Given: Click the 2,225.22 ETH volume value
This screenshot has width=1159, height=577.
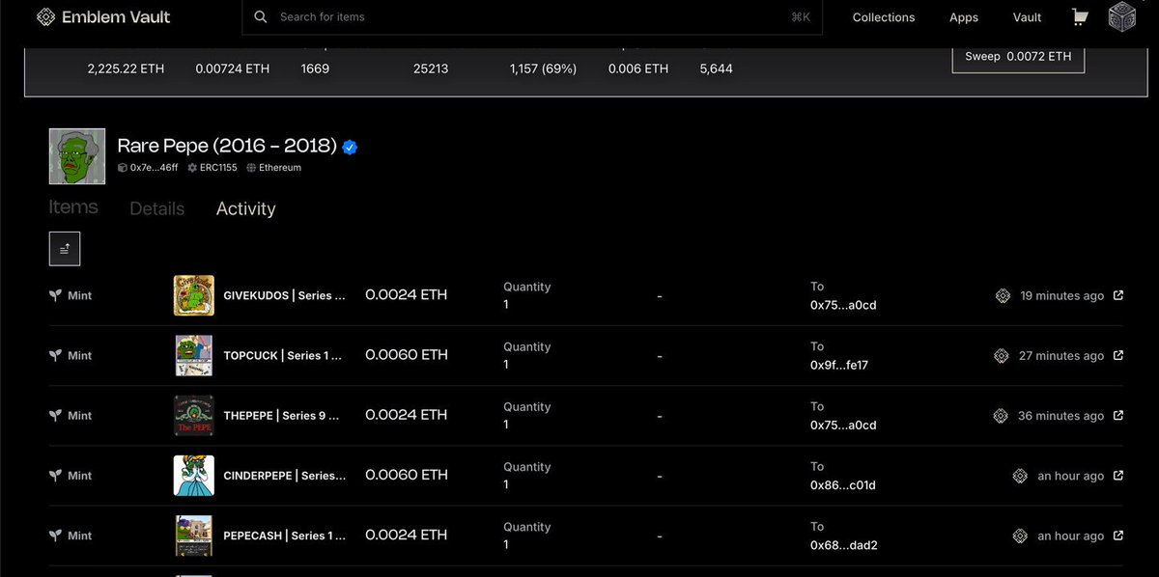Looking at the screenshot, I should (x=126, y=69).
